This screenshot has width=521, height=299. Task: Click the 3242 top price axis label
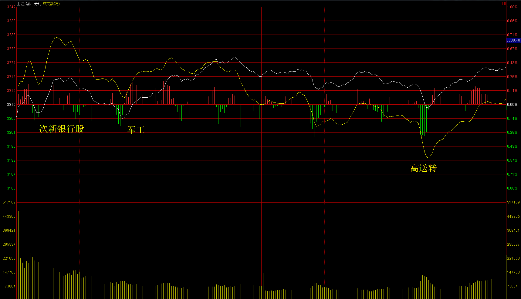point(11,7)
